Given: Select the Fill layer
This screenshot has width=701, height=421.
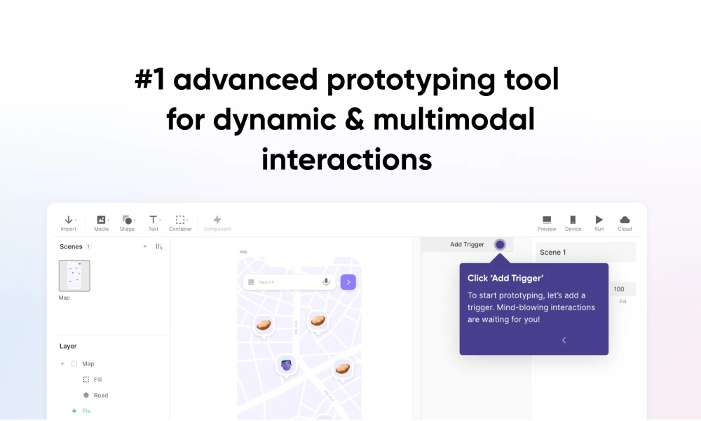Looking at the screenshot, I should (x=97, y=380).
